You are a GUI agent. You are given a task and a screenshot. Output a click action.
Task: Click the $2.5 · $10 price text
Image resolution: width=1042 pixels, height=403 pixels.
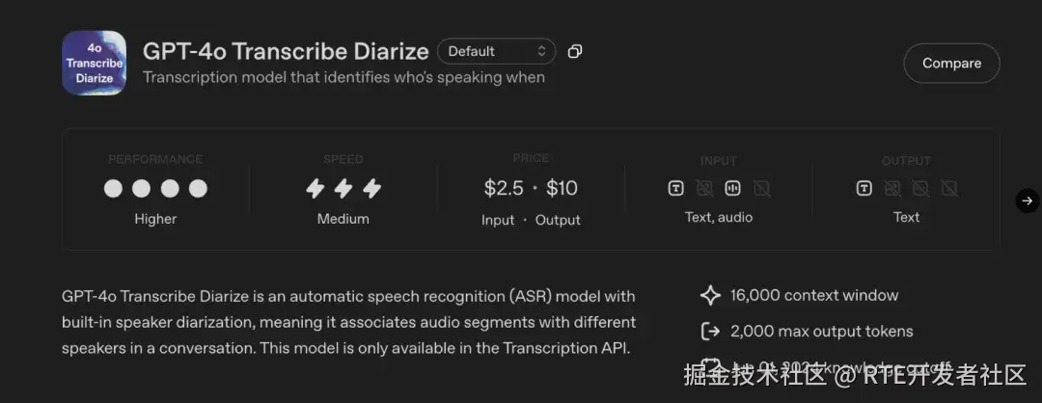(531, 188)
